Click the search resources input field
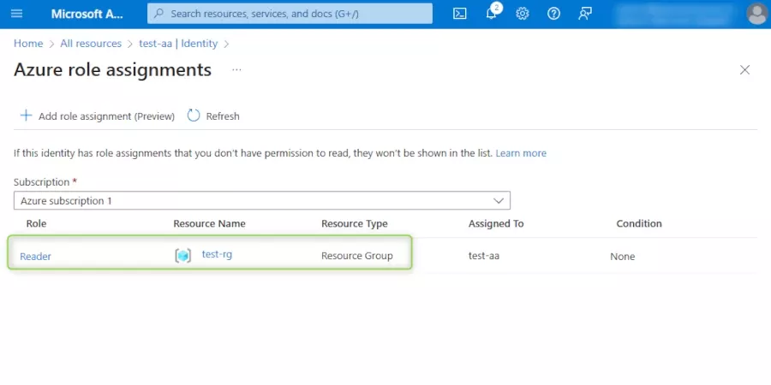The height and width of the screenshot is (385, 771). [290, 14]
